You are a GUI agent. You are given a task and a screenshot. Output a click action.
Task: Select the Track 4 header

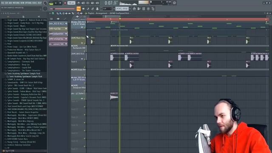(79, 64)
